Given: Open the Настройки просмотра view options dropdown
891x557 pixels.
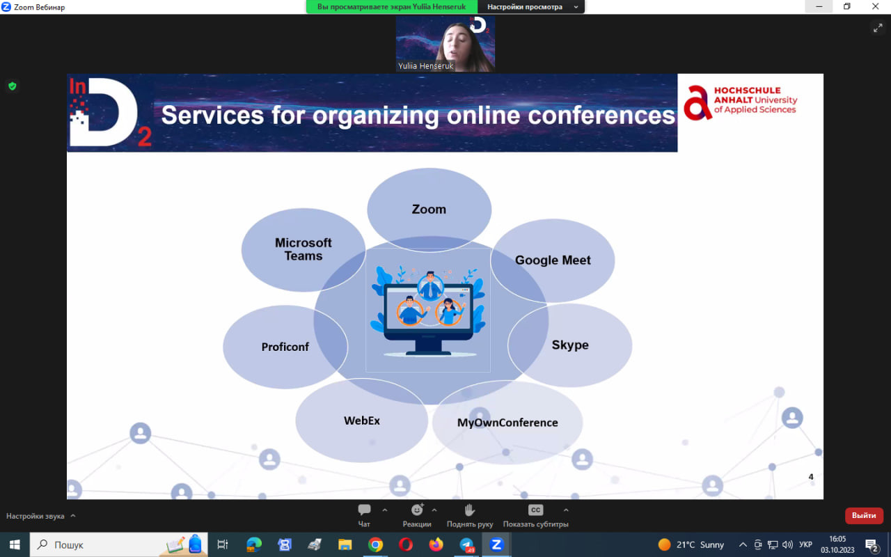Looking at the screenshot, I should 533,7.
